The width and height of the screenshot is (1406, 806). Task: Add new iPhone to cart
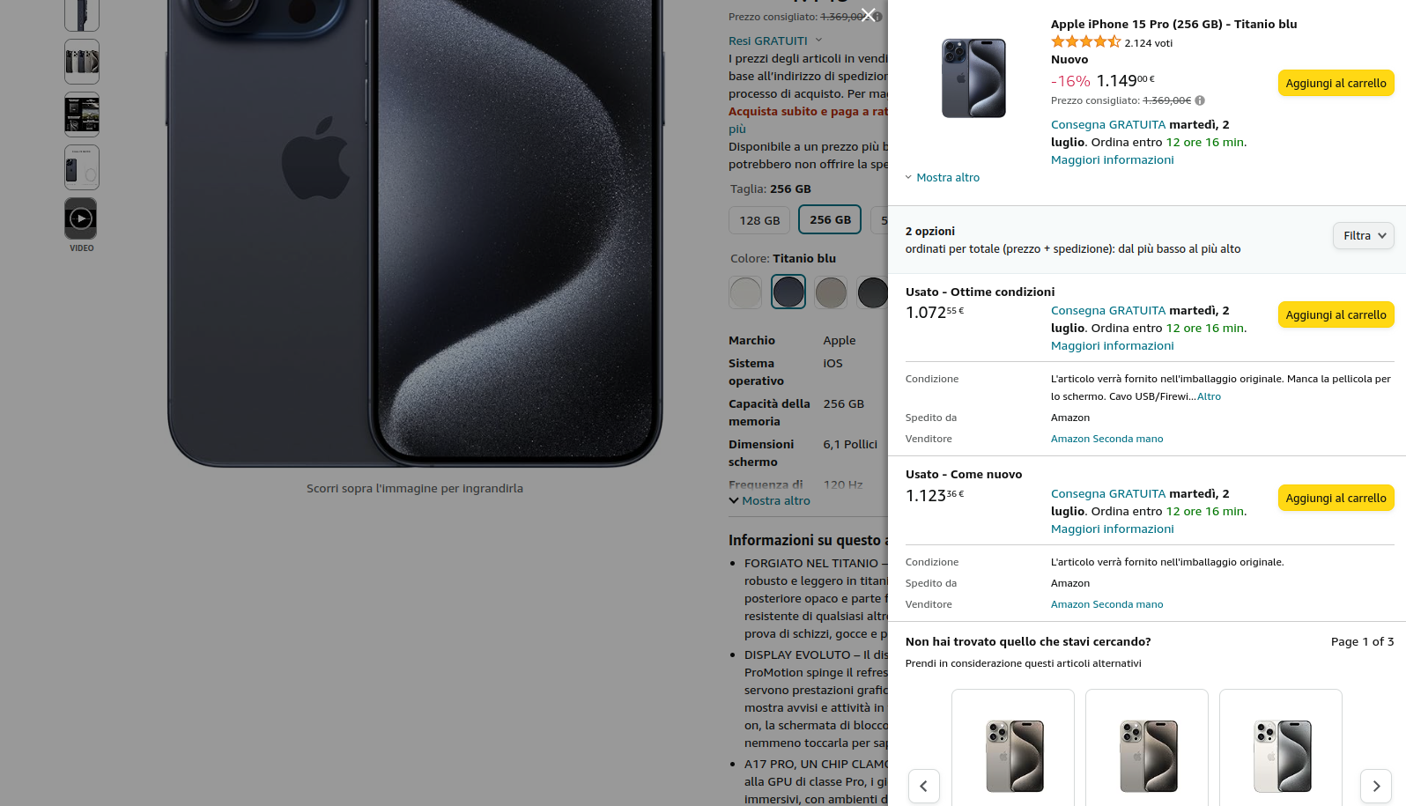point(1336,83)
